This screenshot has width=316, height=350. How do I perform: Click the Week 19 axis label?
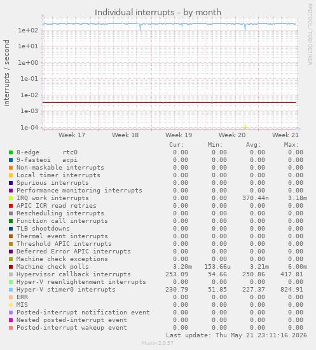pos(179,135)
